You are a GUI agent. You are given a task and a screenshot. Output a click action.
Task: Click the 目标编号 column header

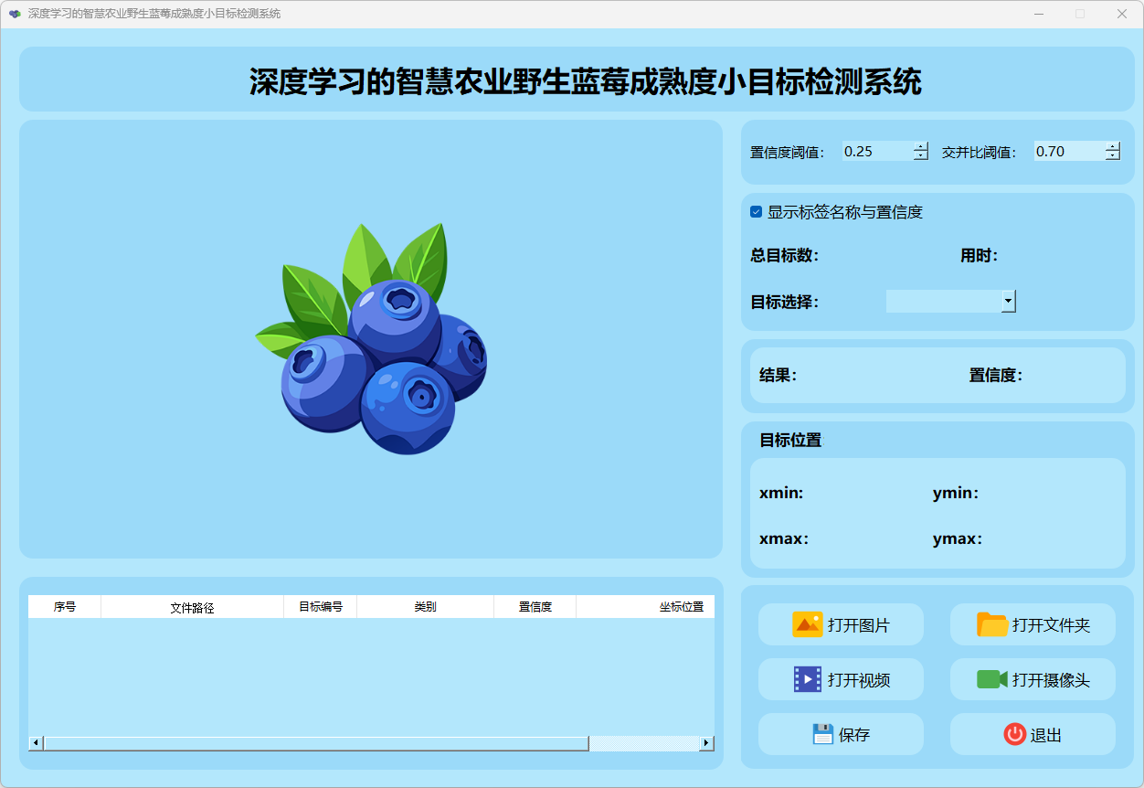pos(320,607)
